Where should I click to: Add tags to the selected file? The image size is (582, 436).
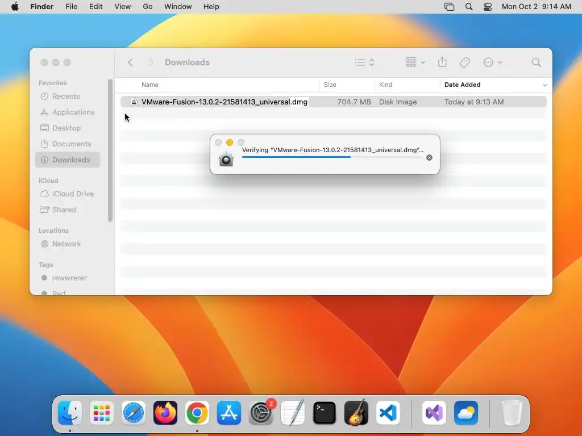tap(464, 62)
